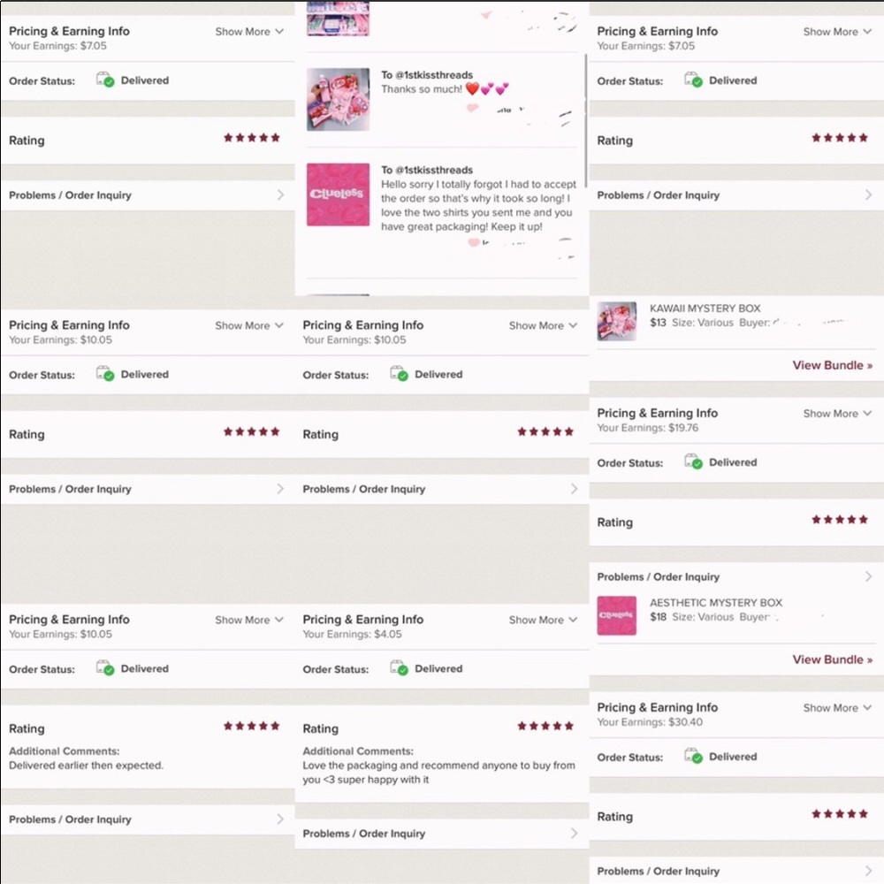Screen dimensions: 884x884
Task: Click the Delivered status icon for the $30.40 order
Action: coord(693,756)
